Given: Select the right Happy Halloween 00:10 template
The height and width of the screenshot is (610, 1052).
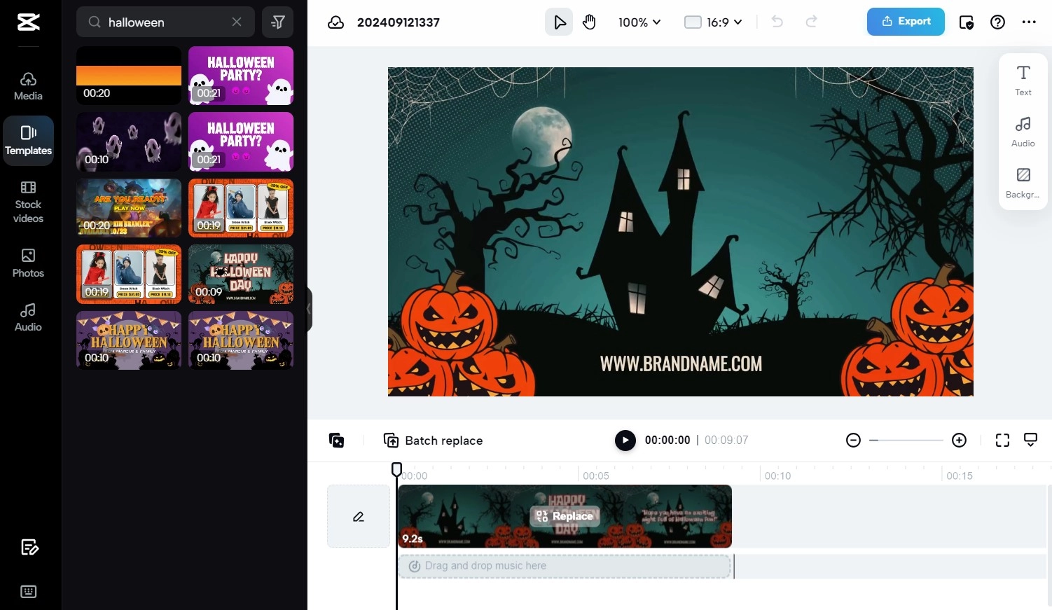Looking at the screenshot, I should click(241, 340).
